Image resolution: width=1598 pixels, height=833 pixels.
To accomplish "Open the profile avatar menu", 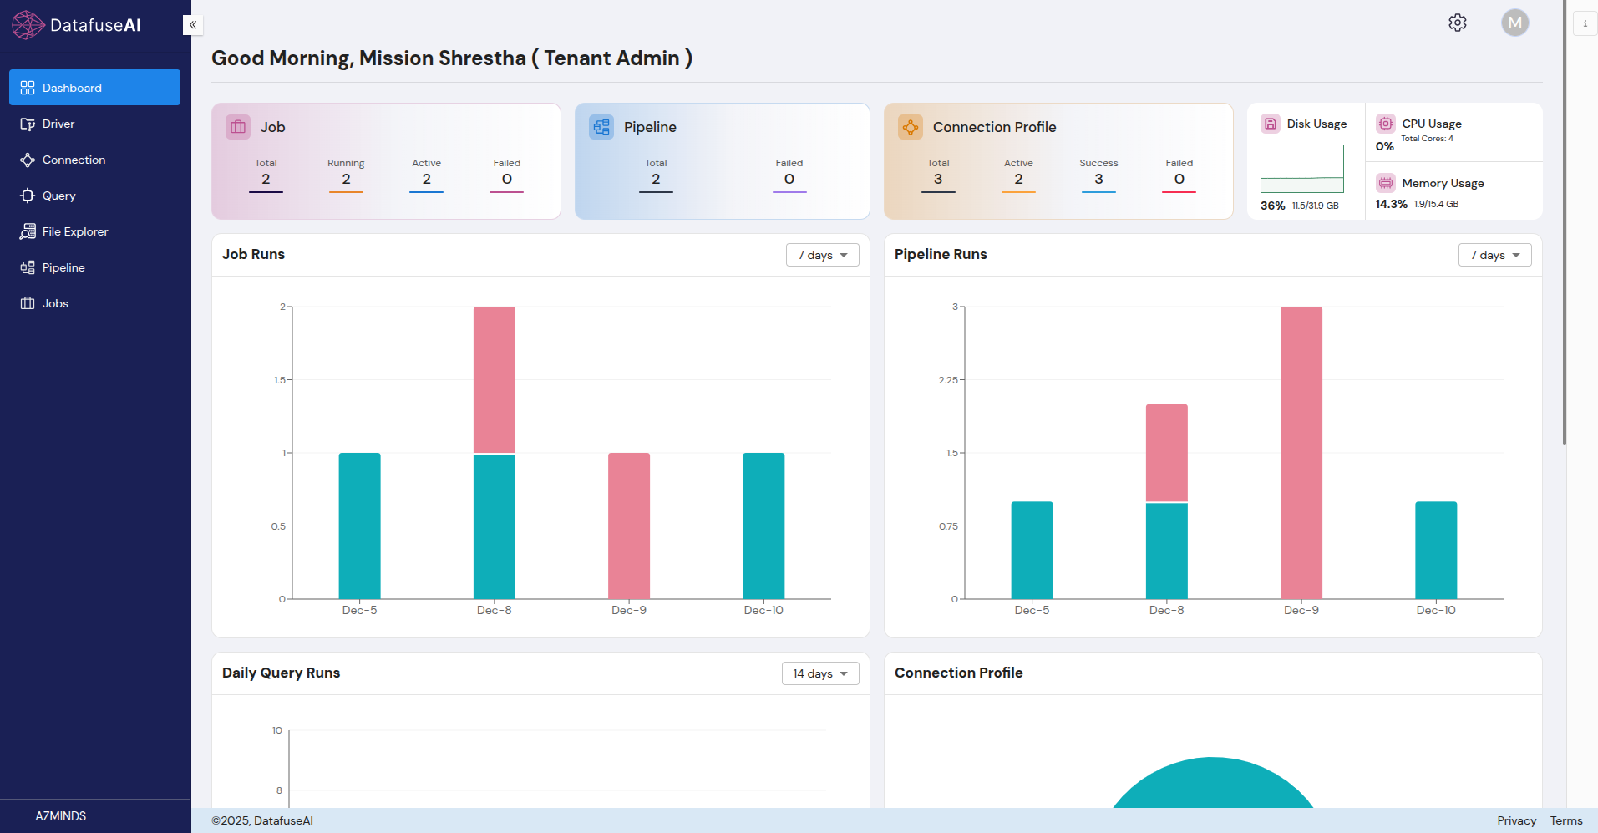I will click(x=1515, y=23).
